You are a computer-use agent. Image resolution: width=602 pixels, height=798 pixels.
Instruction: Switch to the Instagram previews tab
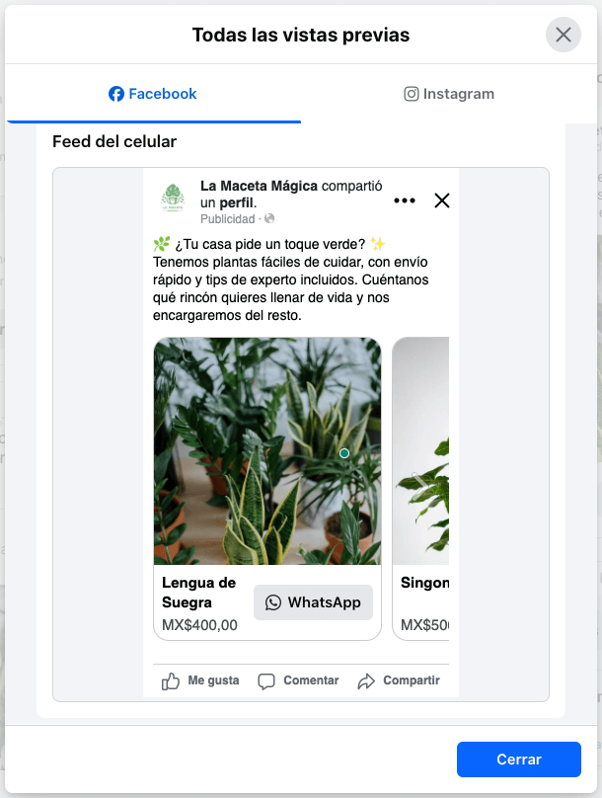[449, 94]
